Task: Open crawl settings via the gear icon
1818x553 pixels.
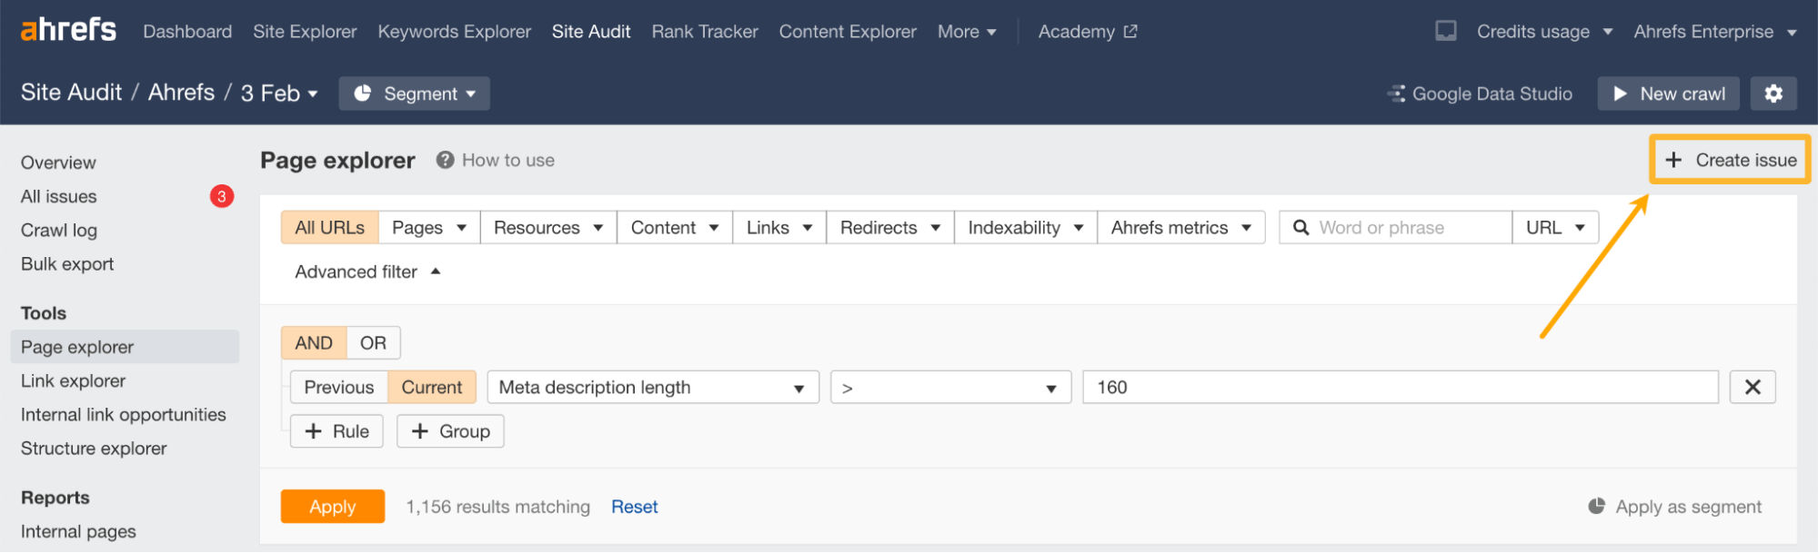Action: pyautogui.click(x=1773, y=93)
